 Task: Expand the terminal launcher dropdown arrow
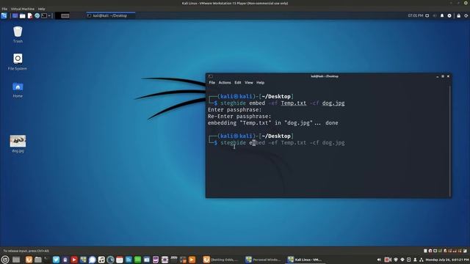(x=49, y=15)
